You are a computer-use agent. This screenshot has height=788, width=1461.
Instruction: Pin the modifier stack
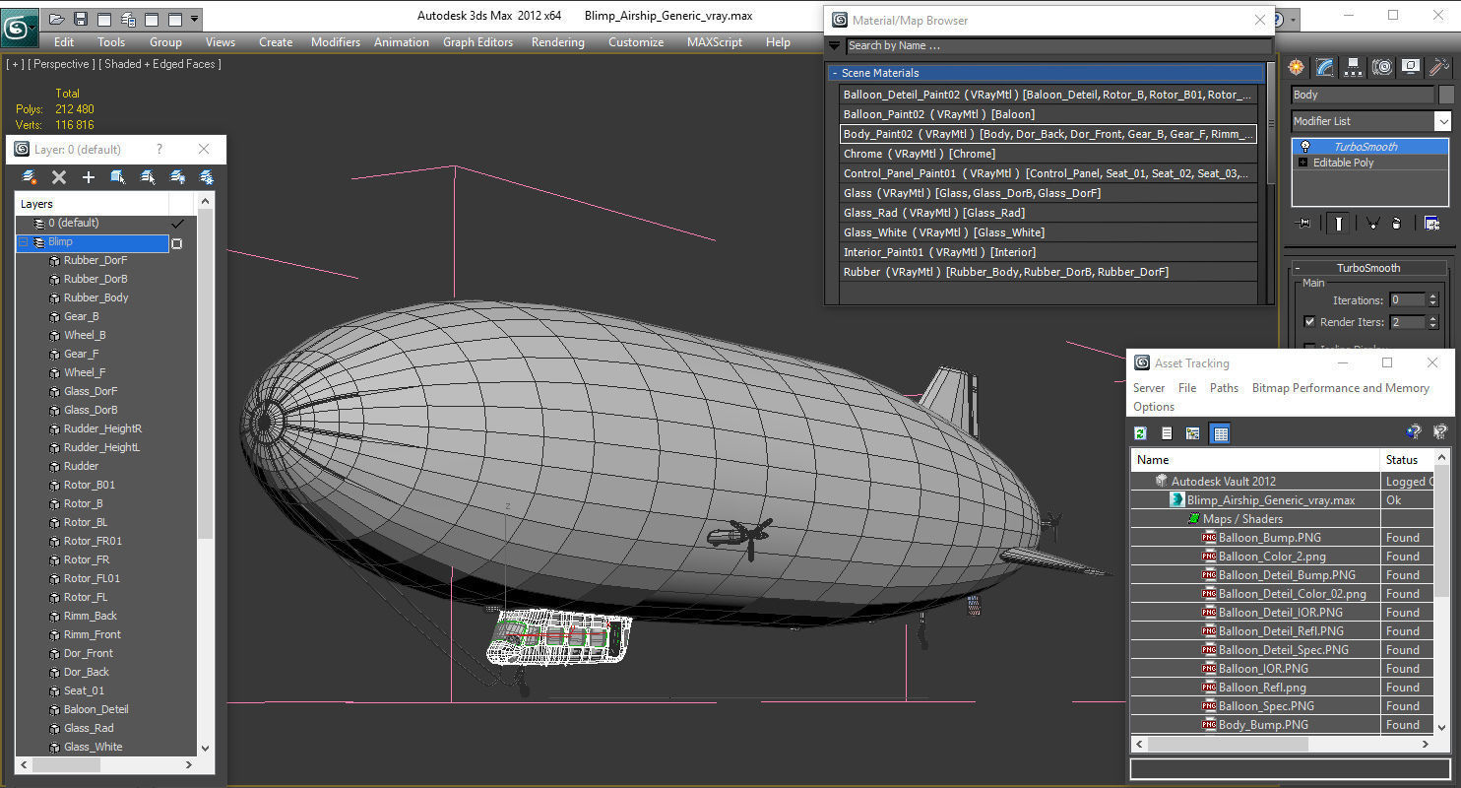click(1304, 224)
